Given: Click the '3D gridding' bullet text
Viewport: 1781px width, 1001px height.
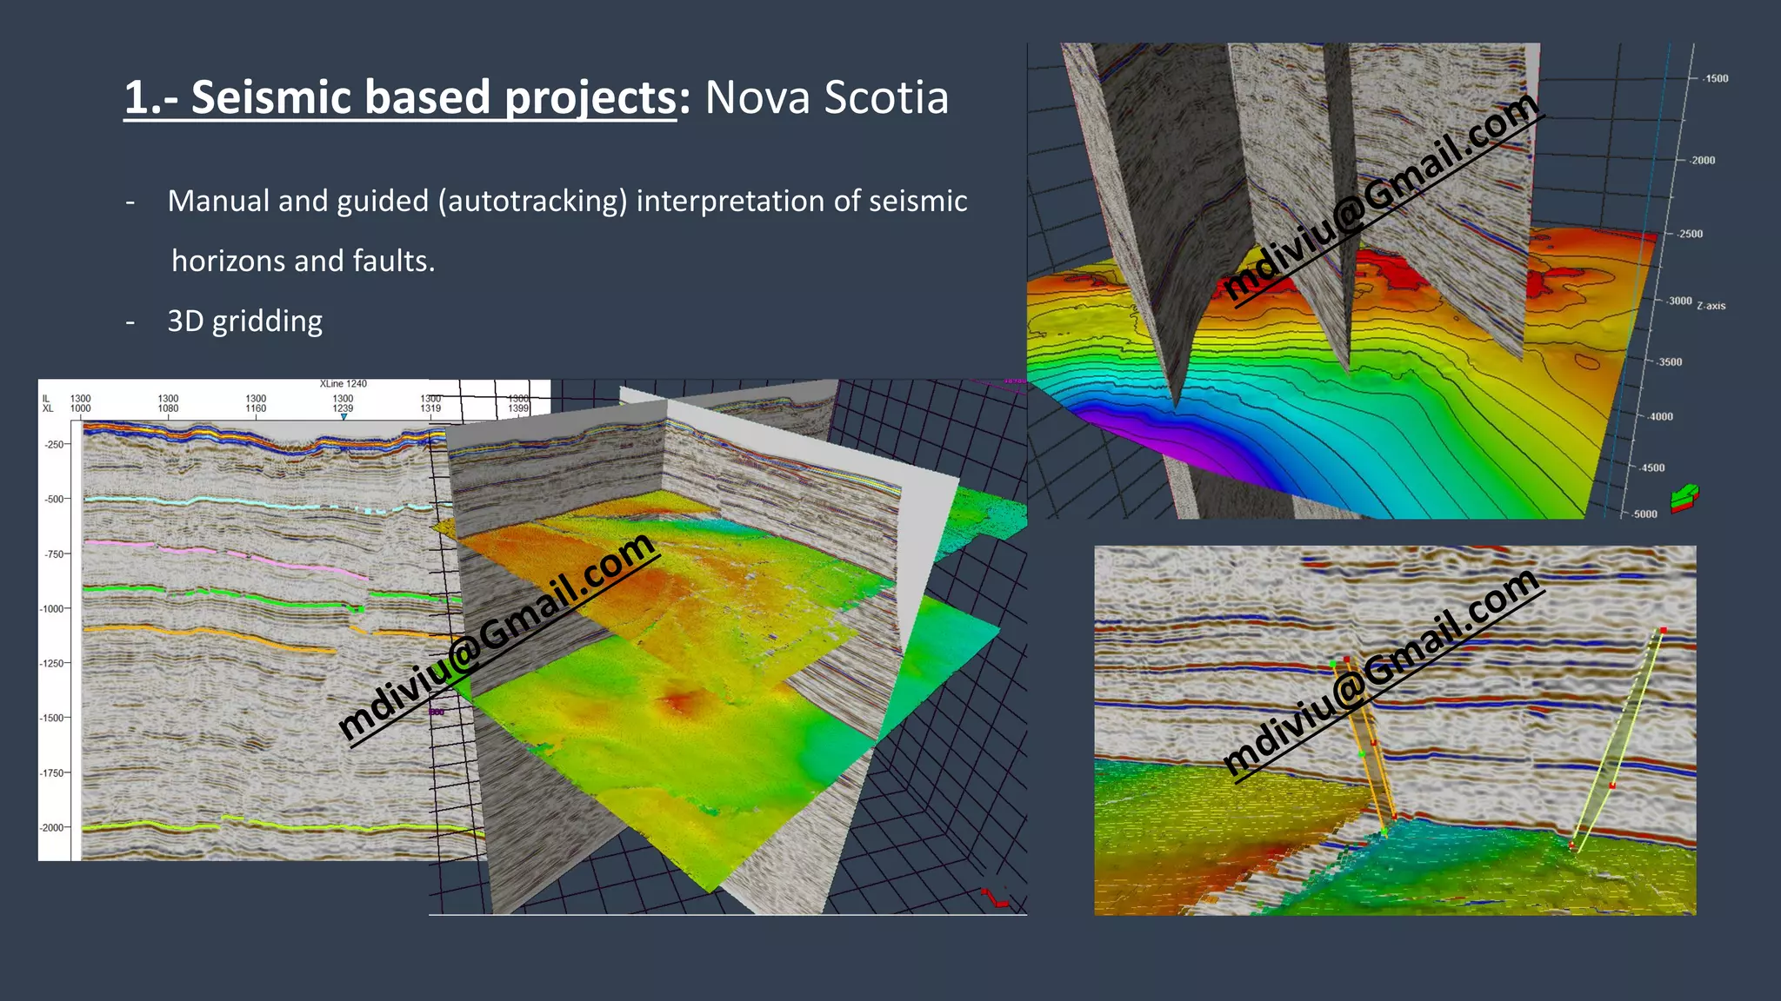Looking at the screenshot, I should [244, 322].
